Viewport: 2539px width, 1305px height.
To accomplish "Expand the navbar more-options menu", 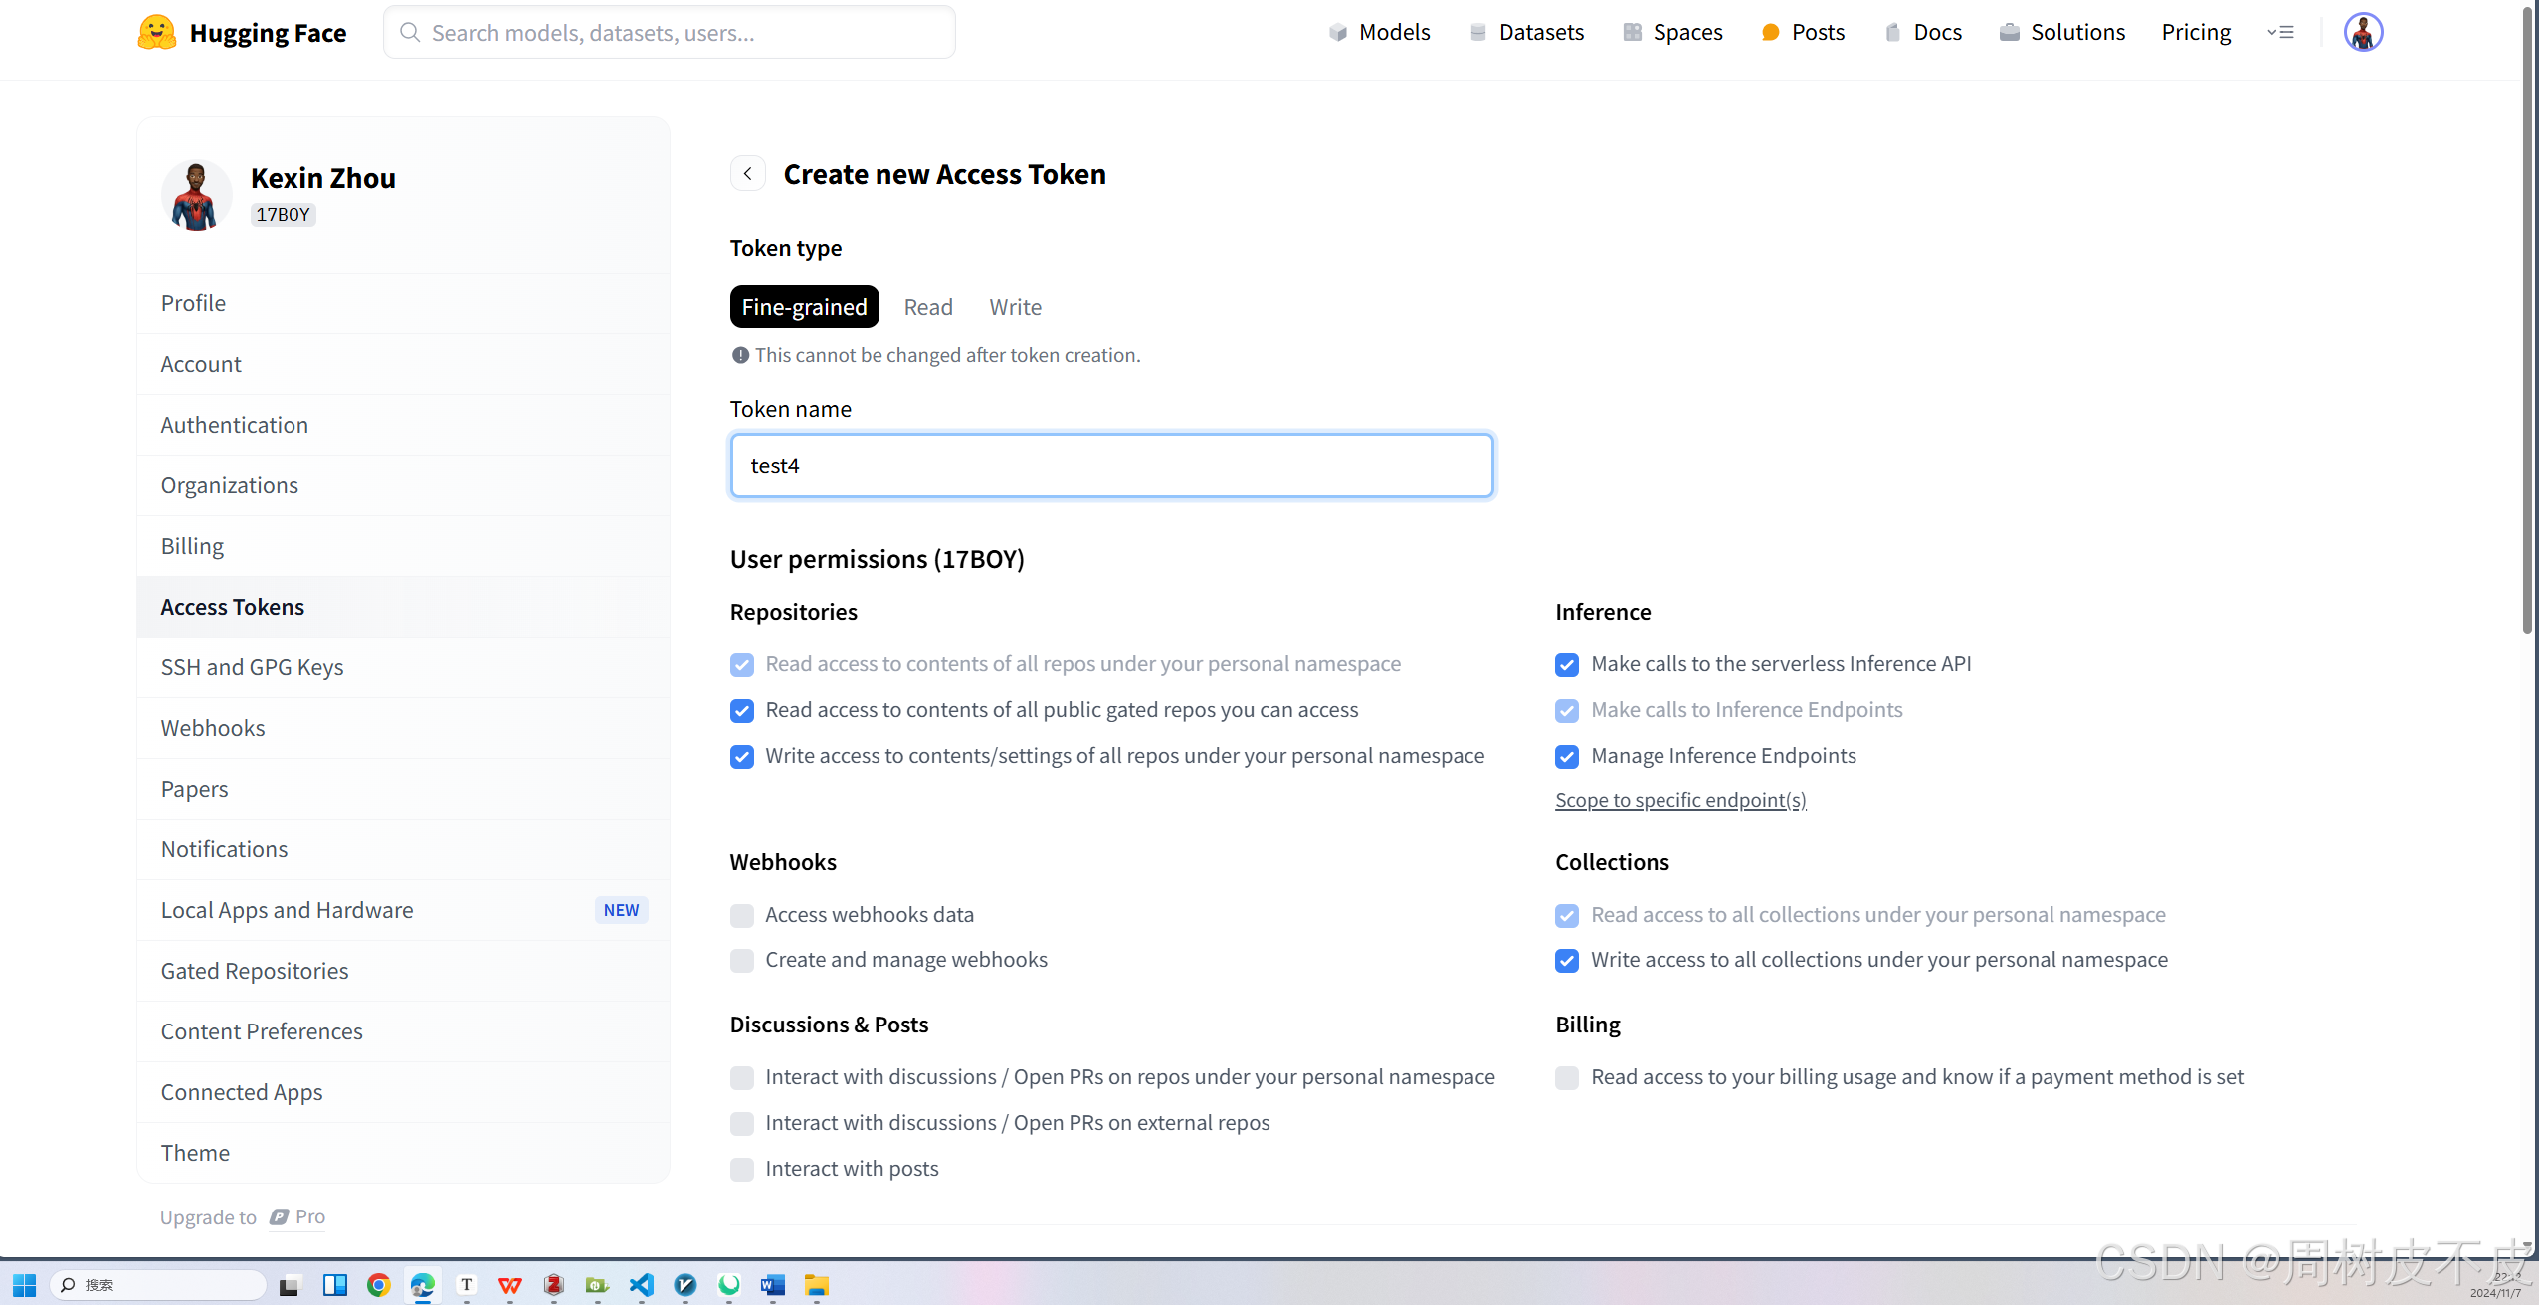I will click(2280, 33).
